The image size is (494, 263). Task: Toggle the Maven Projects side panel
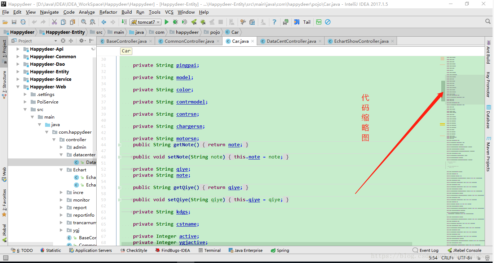point(489,154)
